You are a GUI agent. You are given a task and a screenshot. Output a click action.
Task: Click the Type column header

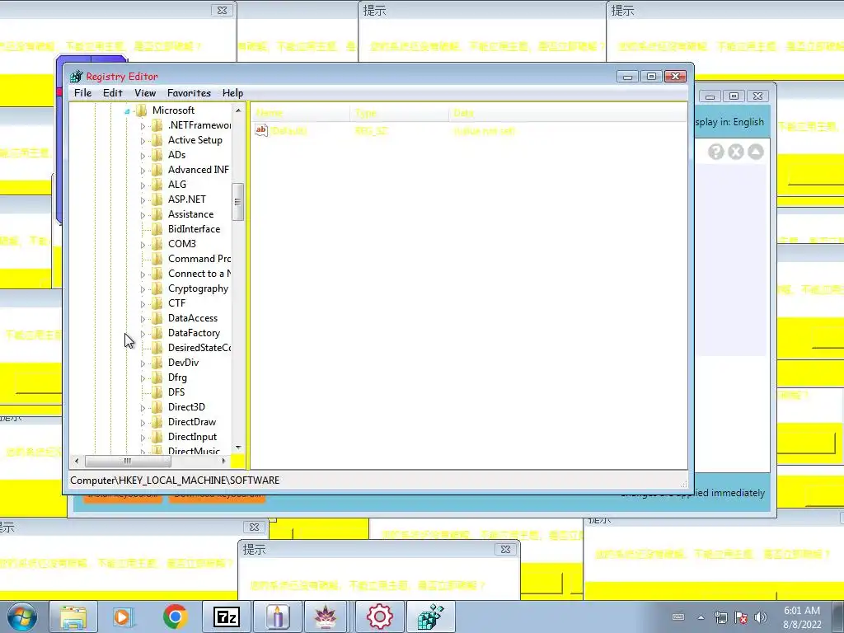400,113
